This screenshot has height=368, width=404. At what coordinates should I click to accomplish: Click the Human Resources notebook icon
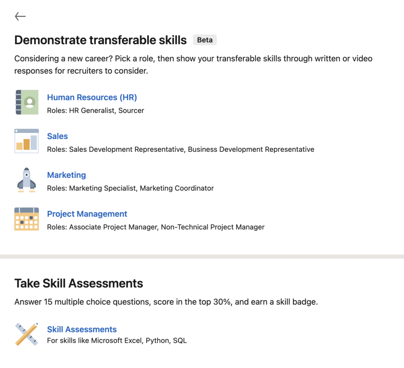[27, 102]
